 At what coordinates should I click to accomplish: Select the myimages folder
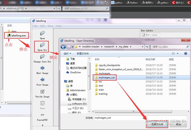click(x=103, y=73)
